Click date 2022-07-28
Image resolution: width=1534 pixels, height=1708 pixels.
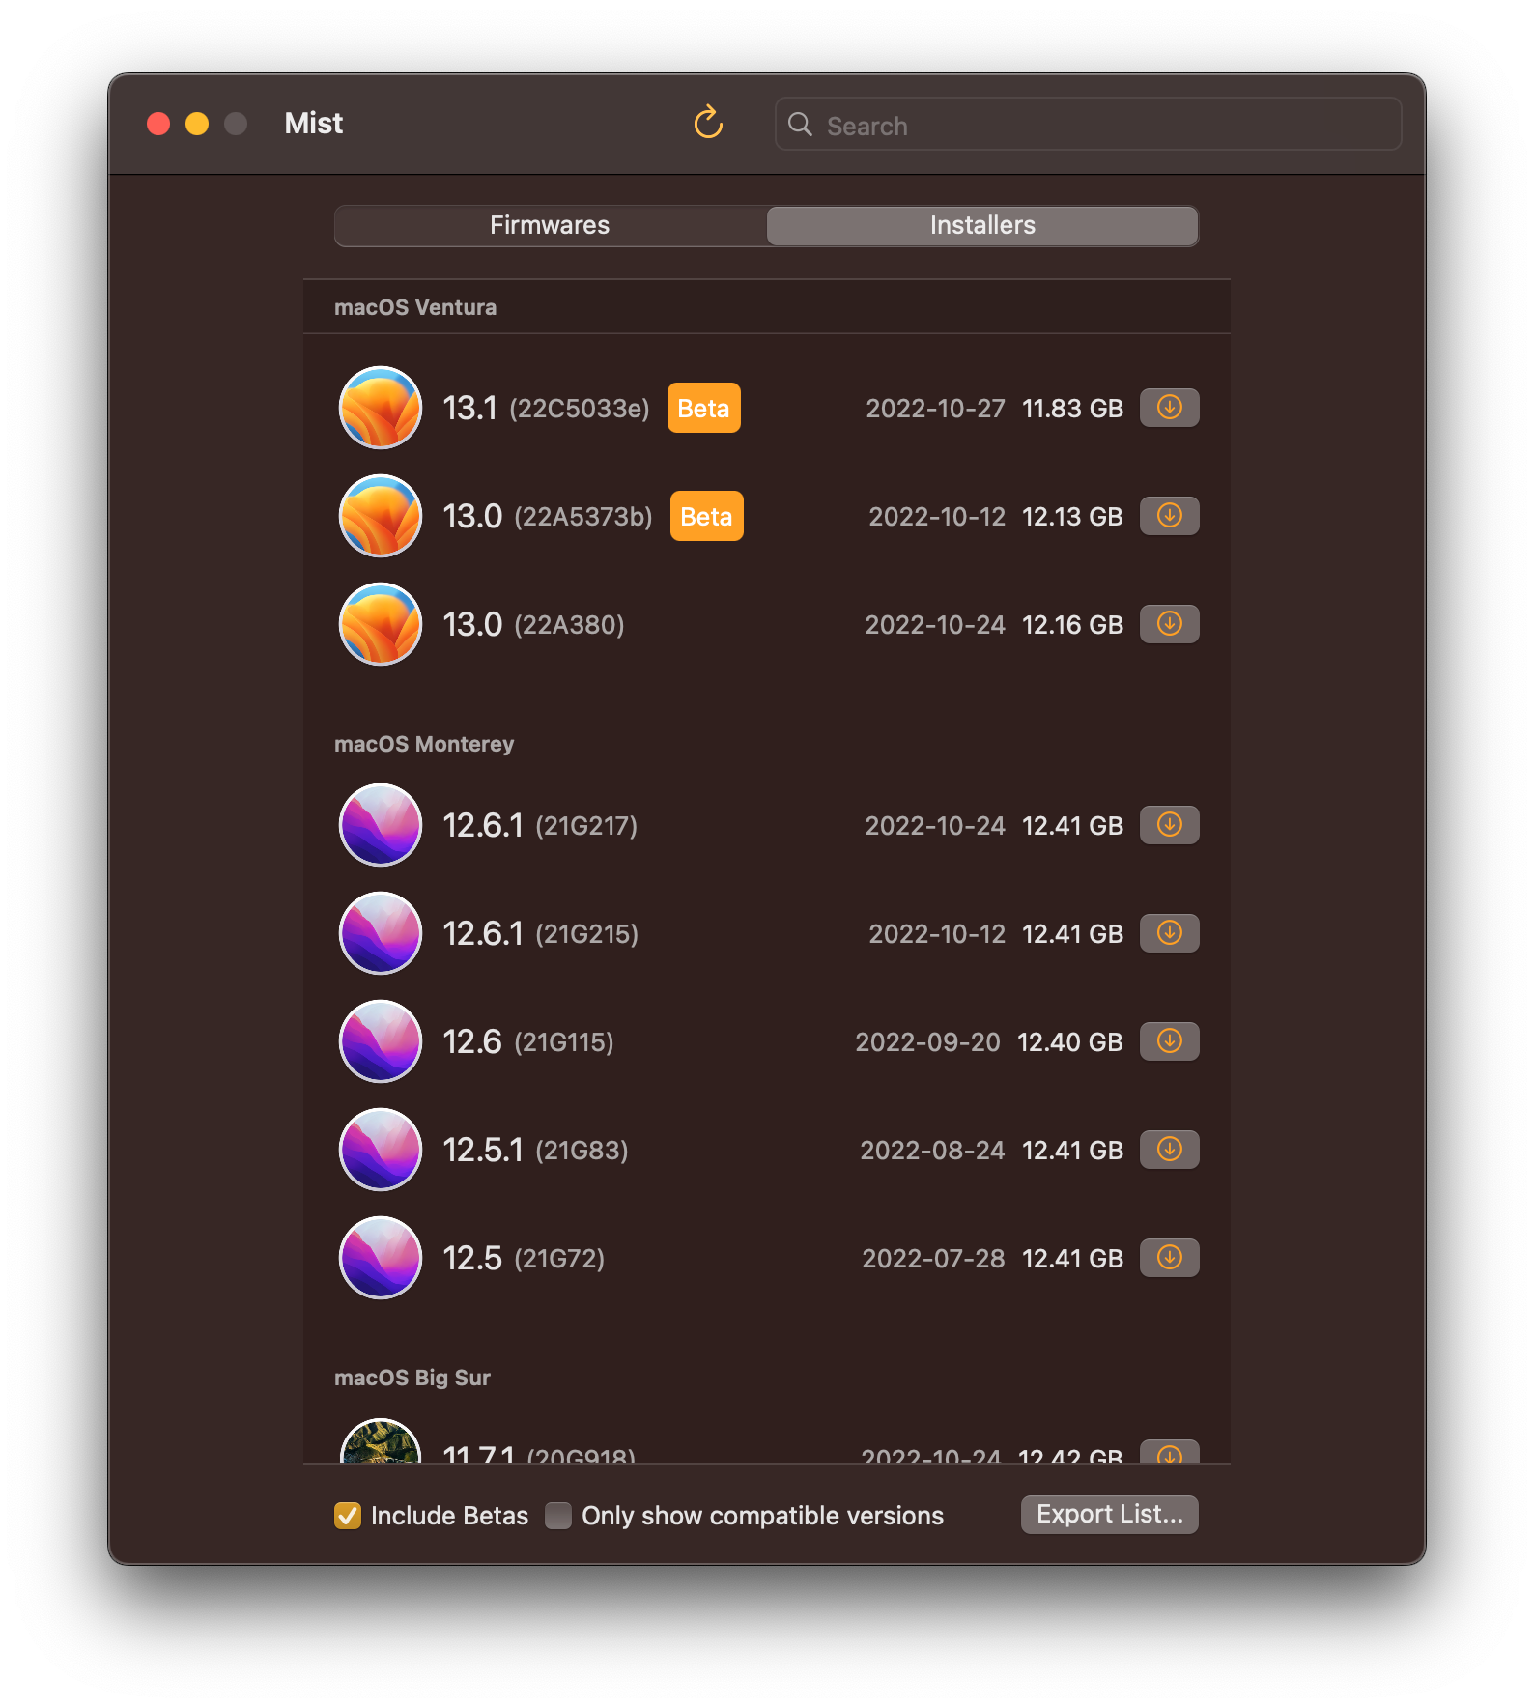933,1259
